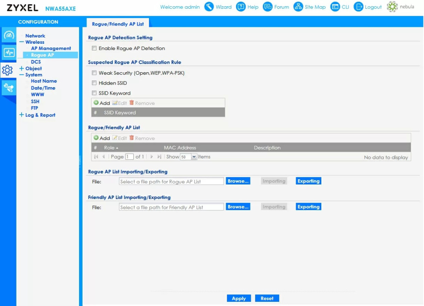Click the Apply button
The width and height of the screenshot is (424, 306).
(239, 299)
